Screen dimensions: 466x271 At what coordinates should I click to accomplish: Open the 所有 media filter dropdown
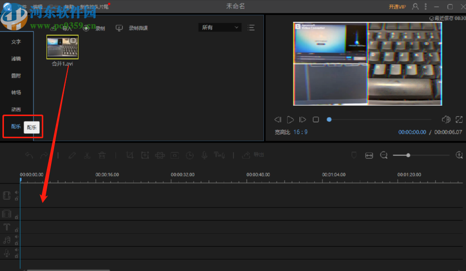tap(220, 28)
